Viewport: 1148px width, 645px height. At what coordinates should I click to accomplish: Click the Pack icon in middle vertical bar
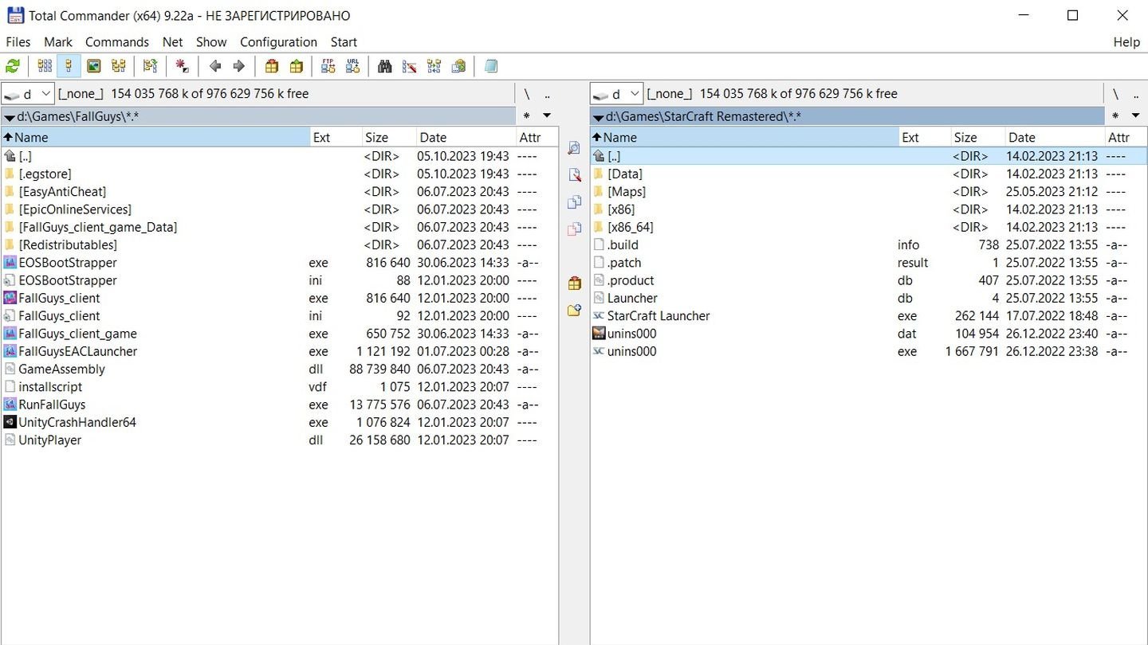pos(574,283)
